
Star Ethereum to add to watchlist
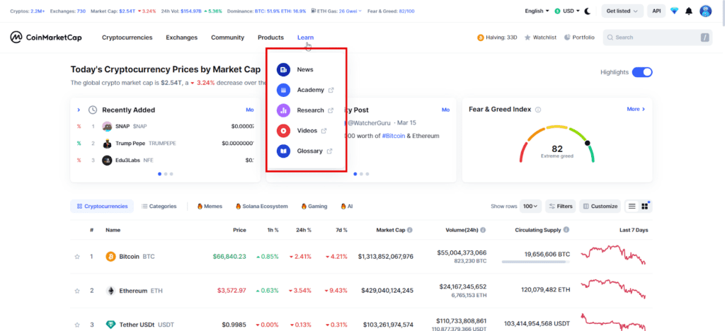pyautogui.click(x=77, y=291)
